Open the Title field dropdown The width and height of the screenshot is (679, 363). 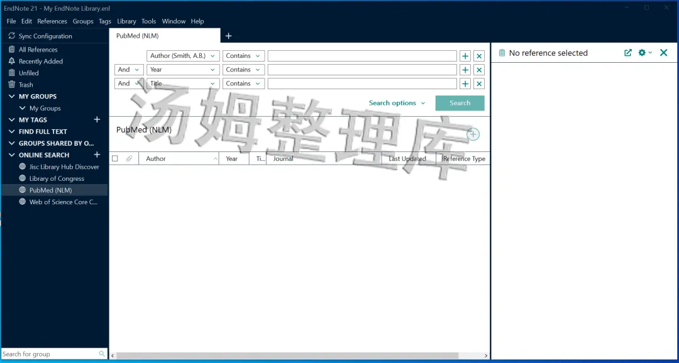[x=183, y=84]
